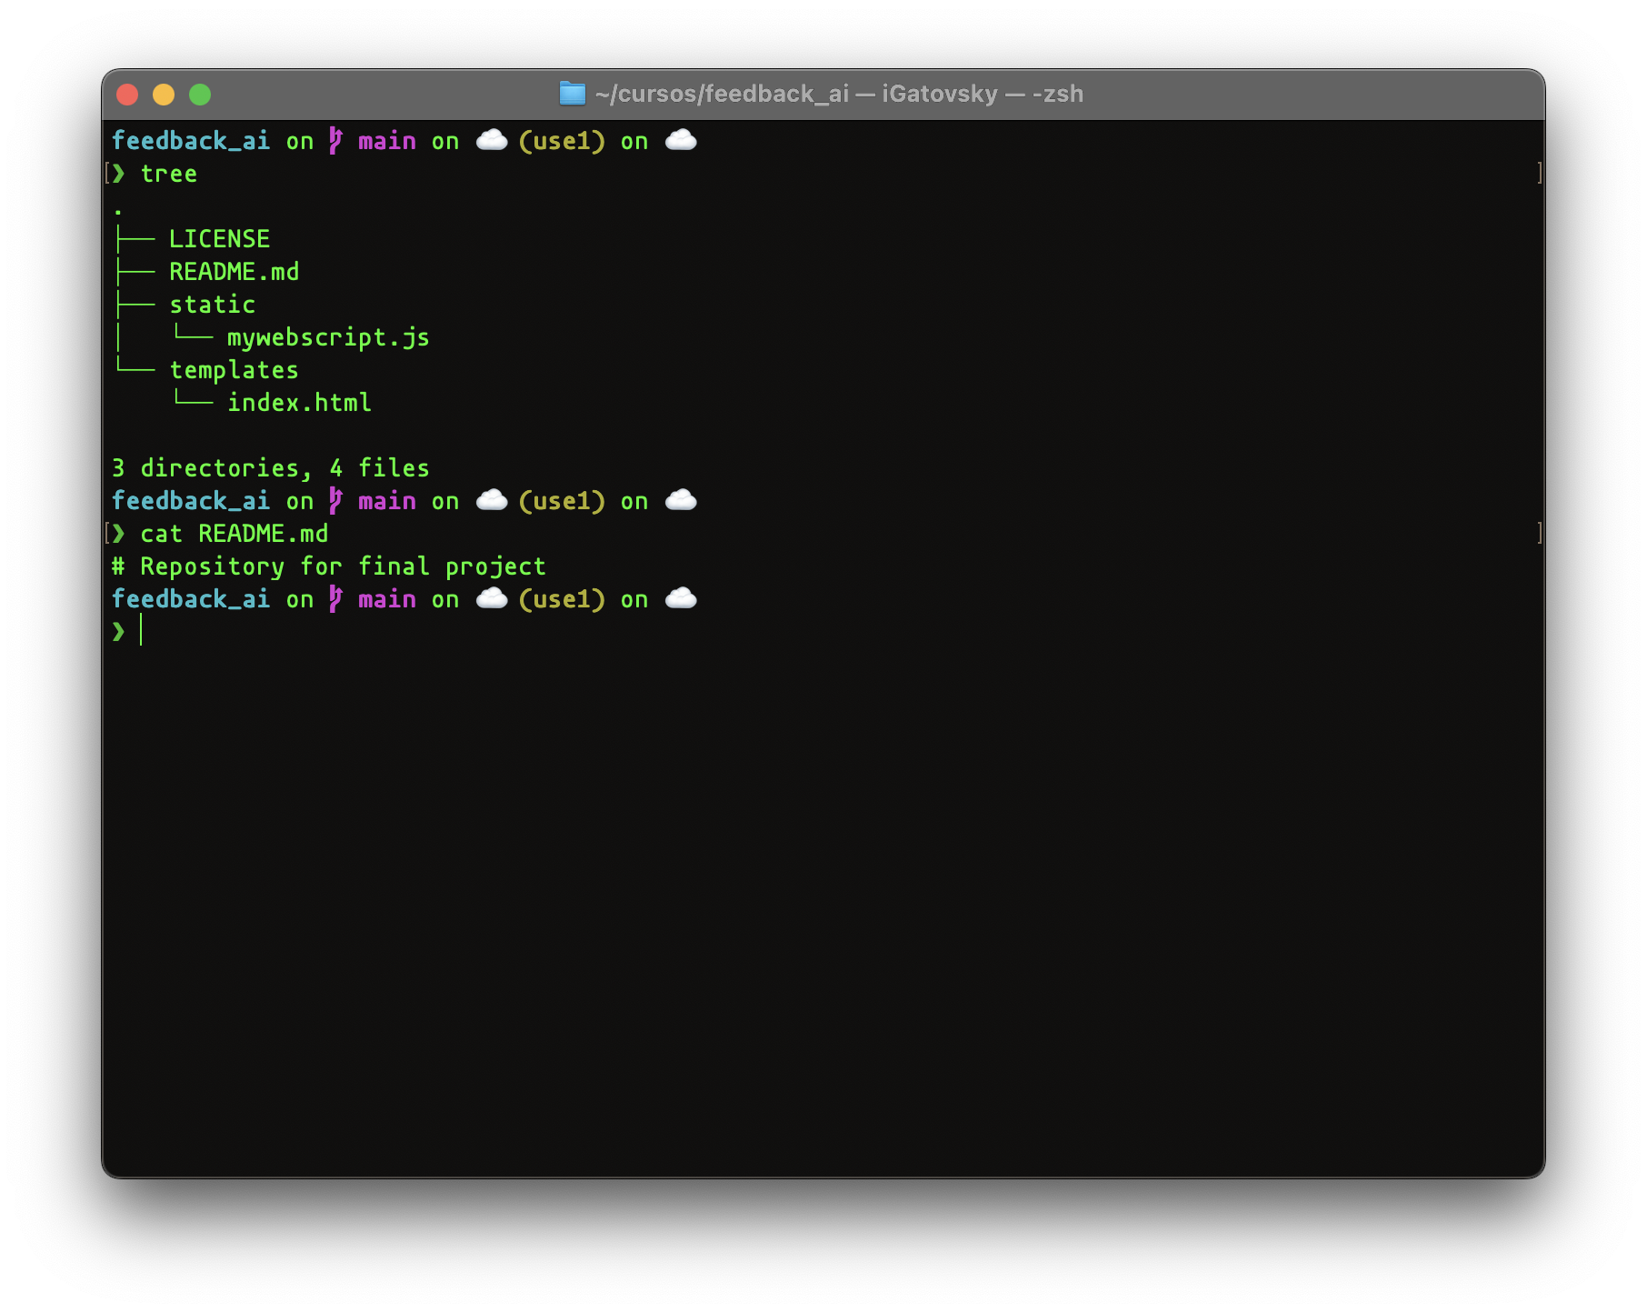Click '(use1)' region text in first prompt
The width and height of the screenshot is (1647, 1313).
tap(562, 141)
